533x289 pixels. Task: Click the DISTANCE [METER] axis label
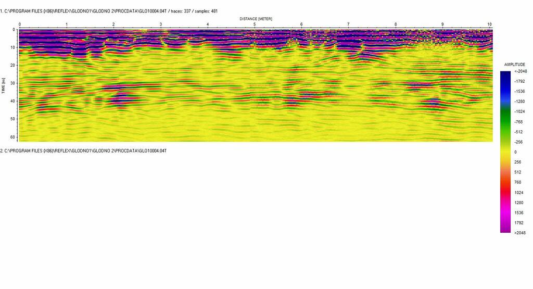256,19
